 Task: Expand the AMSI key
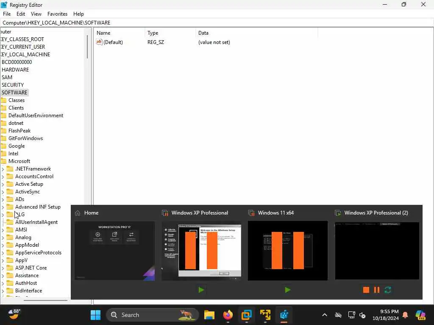3,230
